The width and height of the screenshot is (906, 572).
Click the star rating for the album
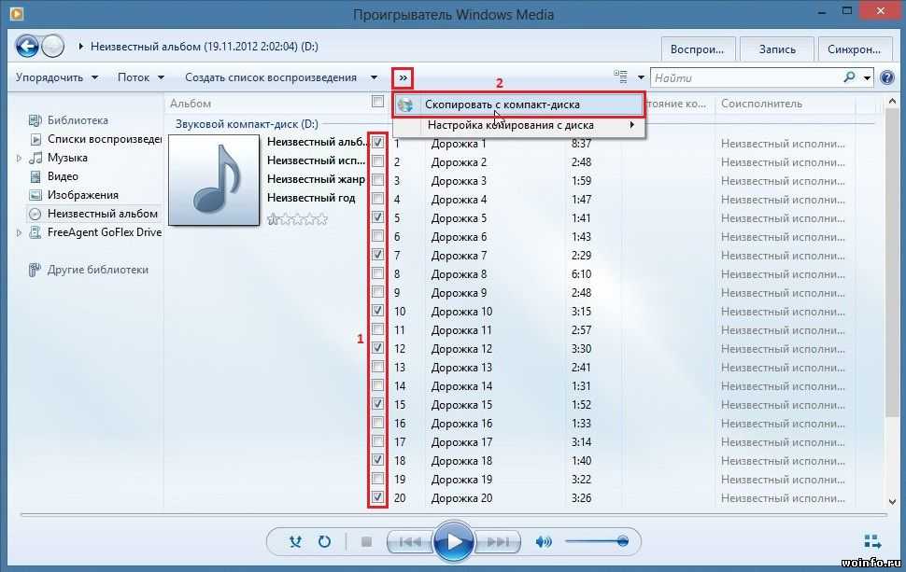297,219
